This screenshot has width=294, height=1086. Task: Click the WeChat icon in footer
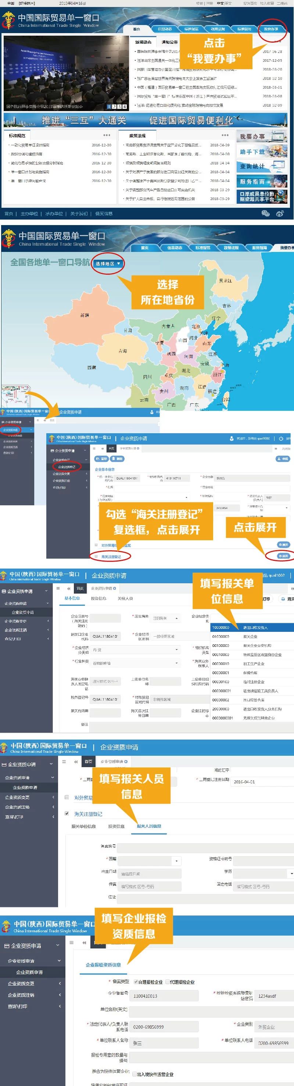pyautogui.click(x=265, y=213)
